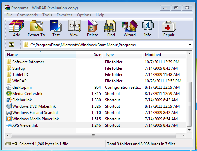The image size is (197, 151).
Task: Sort by Modified column header
Action: (165, 55)
